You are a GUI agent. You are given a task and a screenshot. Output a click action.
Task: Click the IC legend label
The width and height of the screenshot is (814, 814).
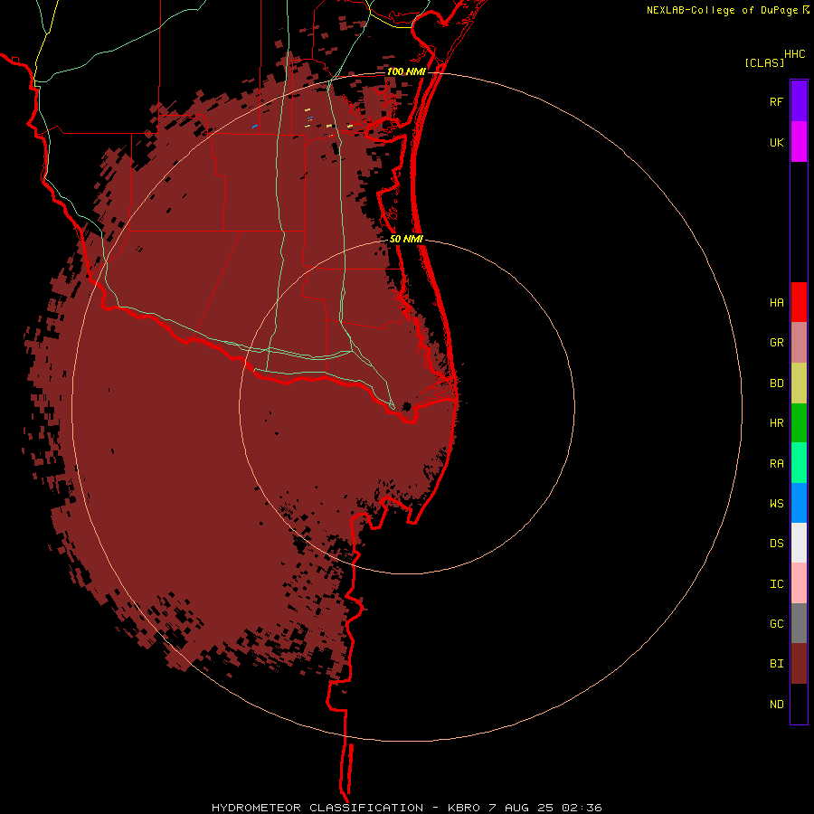click(776, 583)
